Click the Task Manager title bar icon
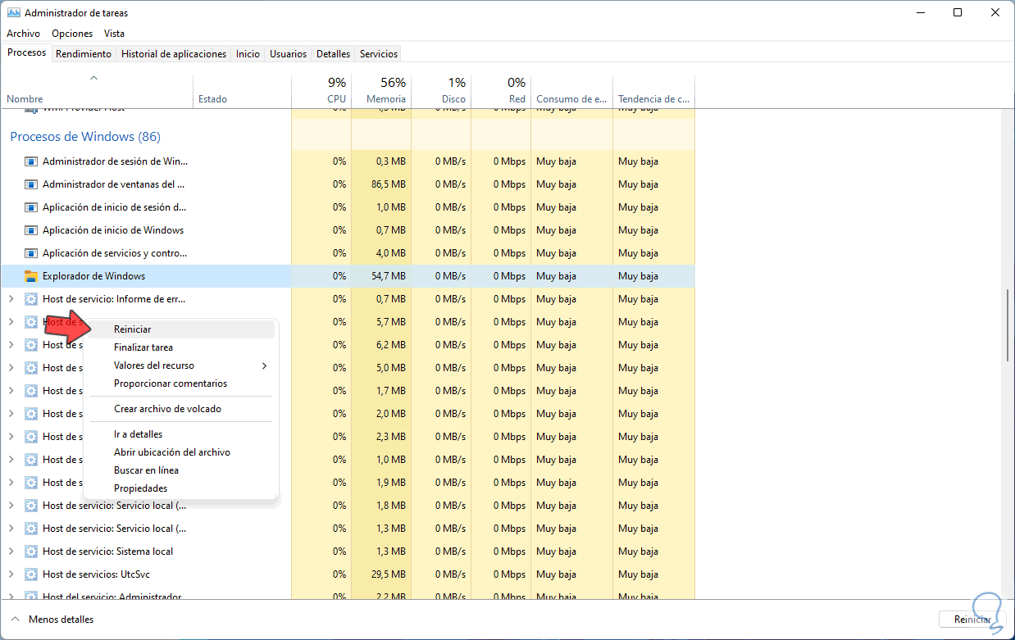The width and height of the screenshot is (1015, 640). coord(13,13)
